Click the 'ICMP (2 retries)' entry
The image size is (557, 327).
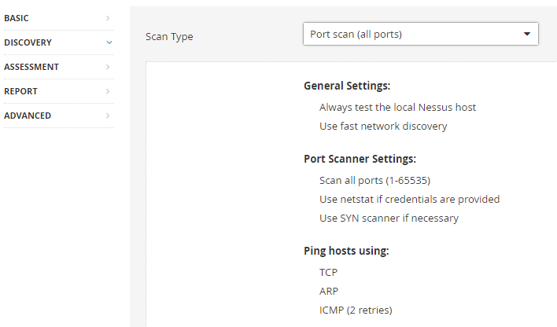pyautogui.click(x=356, y=310)
